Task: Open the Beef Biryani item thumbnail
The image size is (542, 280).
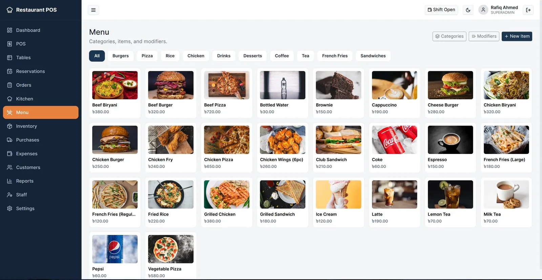Action: [115, 85]
